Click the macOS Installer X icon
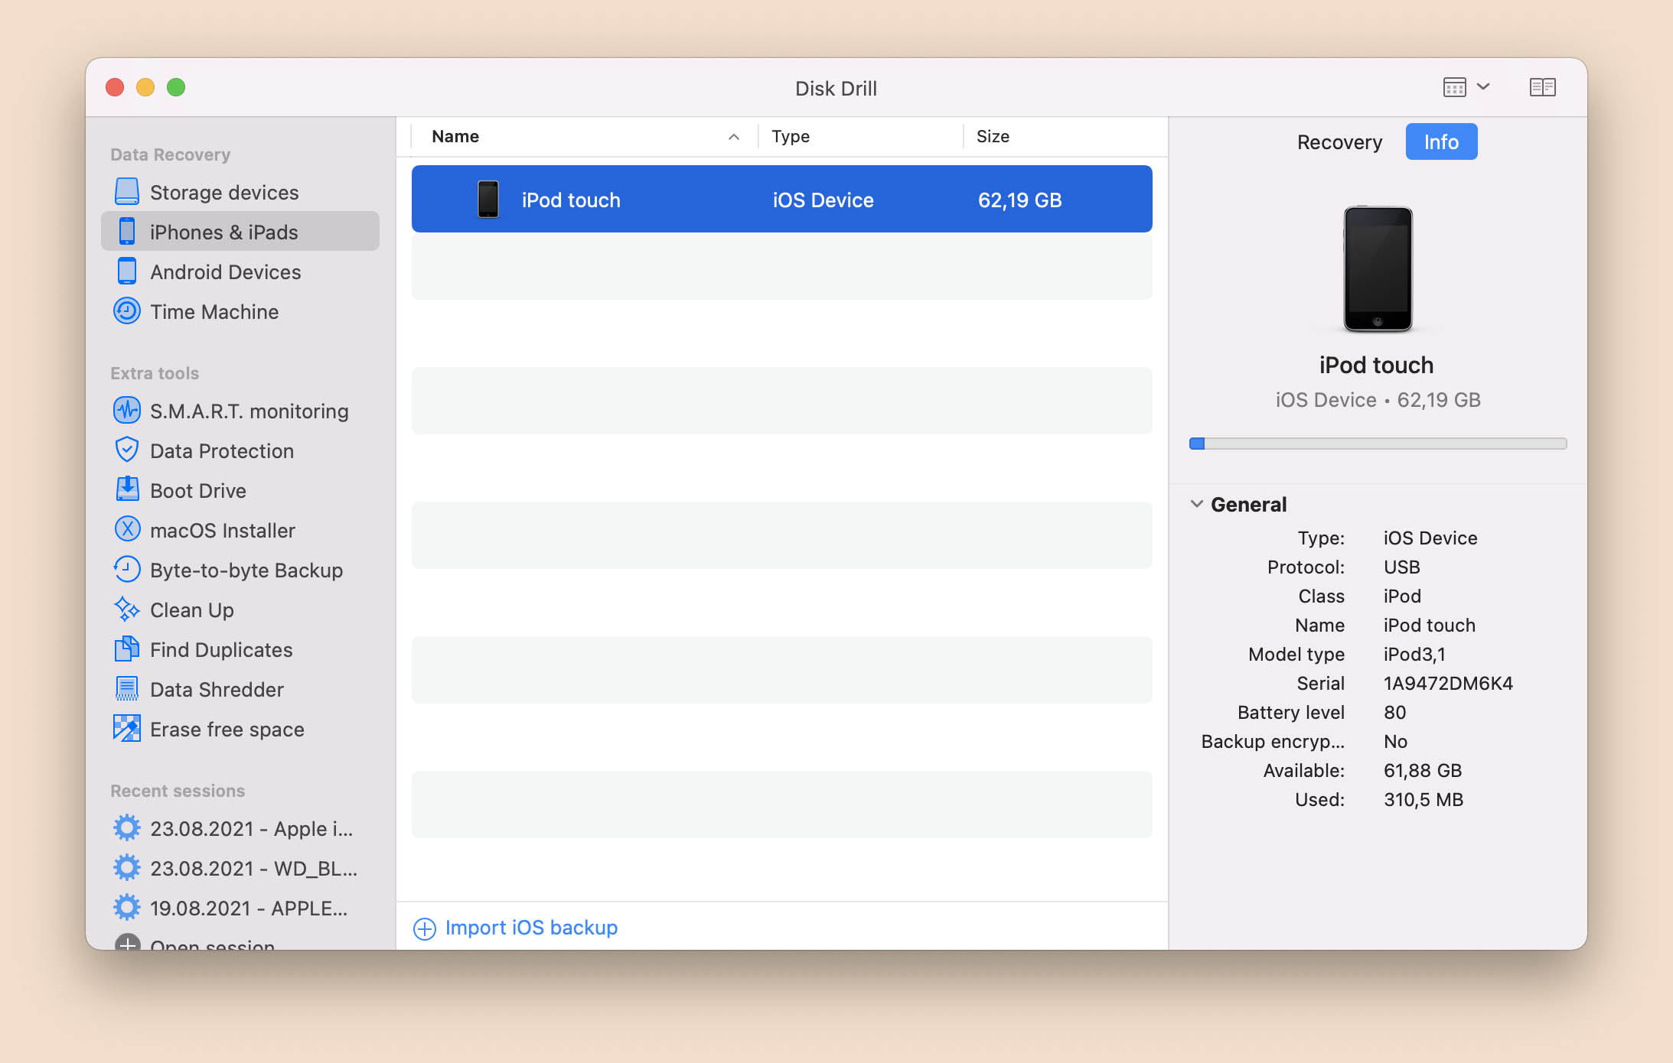This screenshot has width=1673, height=1063. (127, 529)
